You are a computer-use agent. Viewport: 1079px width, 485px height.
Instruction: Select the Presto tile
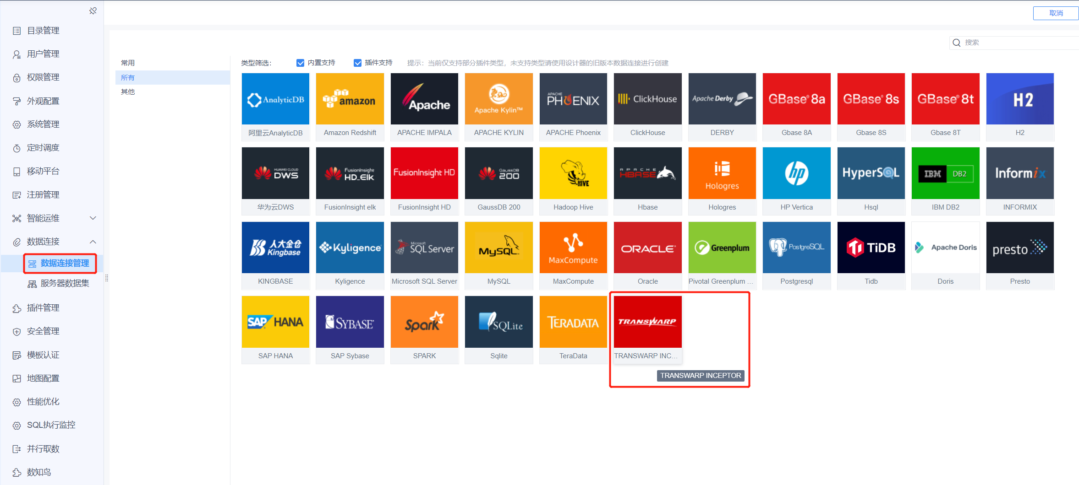[1020, 255]
